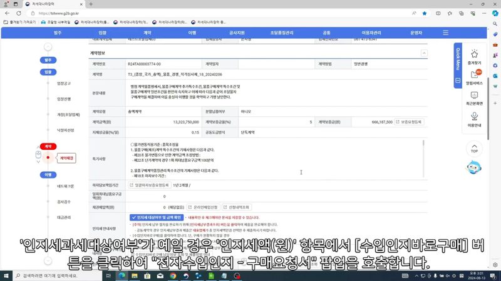
Task: Select red 계약 stage pill in left tree
Action: pos(48,146)
